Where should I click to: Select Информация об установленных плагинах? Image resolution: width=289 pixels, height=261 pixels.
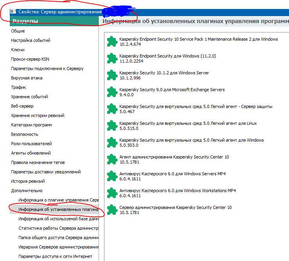(54, 209)
